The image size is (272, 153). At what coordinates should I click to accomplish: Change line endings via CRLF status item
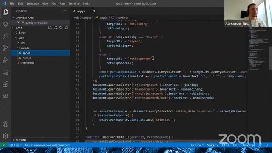236,145
